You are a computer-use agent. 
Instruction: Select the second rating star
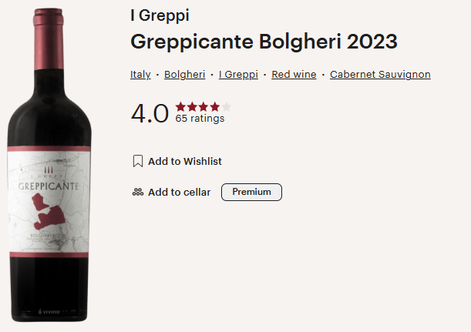click(x=192, y=107)
